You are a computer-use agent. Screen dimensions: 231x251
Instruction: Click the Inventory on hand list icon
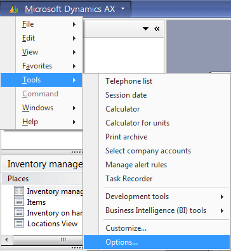19,212
